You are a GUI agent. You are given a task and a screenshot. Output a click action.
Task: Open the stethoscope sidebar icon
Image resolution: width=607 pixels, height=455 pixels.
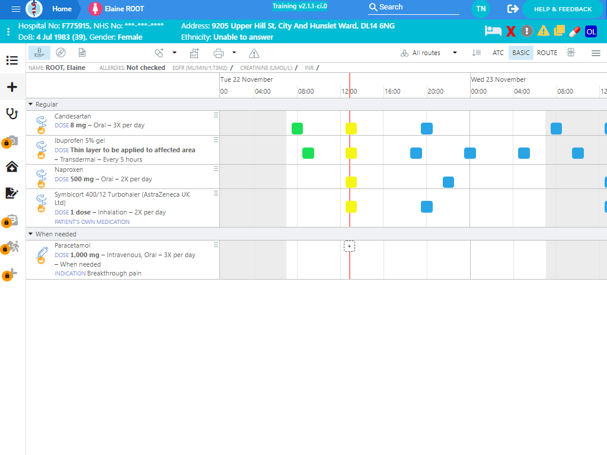click(12, 113)
